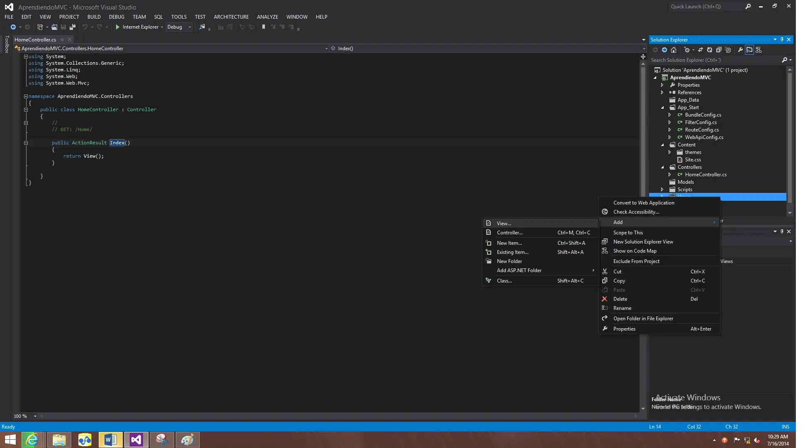Click the Navigate Backward toolbar arrow
The height and width of the screenshot is (448, 805).
(x=13, y=27)
